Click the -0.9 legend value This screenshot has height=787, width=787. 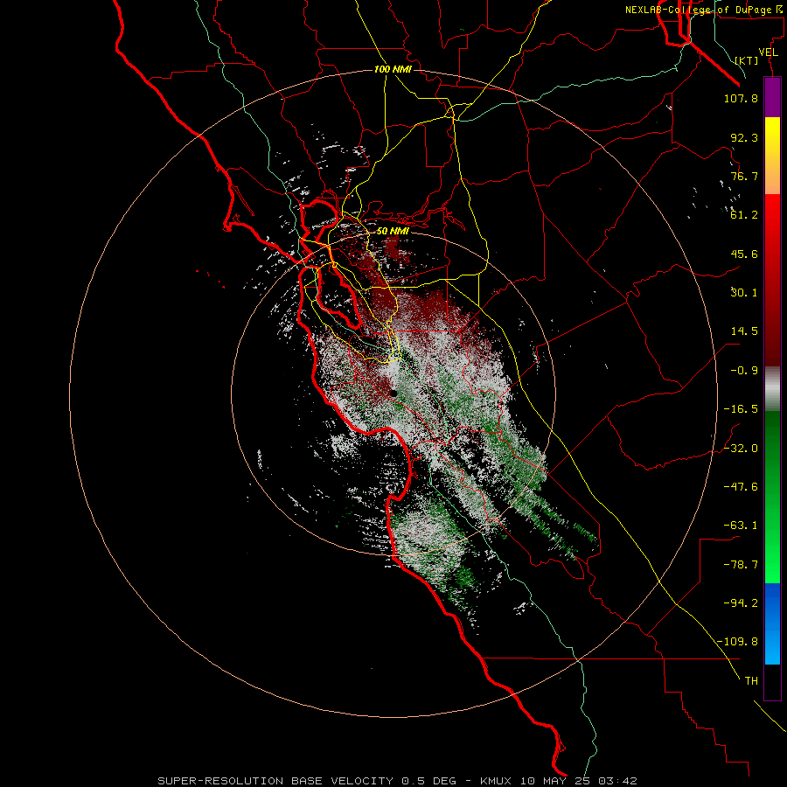[744, 371]
